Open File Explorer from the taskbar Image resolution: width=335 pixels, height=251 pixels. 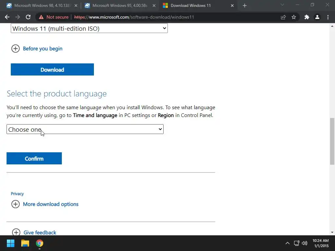(25, 243)
